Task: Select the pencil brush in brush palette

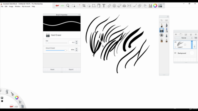Action: pos(161,25)
